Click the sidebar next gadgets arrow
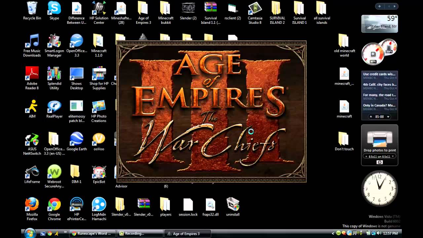Viewport: 423px width, 238px height. point(395,6)
